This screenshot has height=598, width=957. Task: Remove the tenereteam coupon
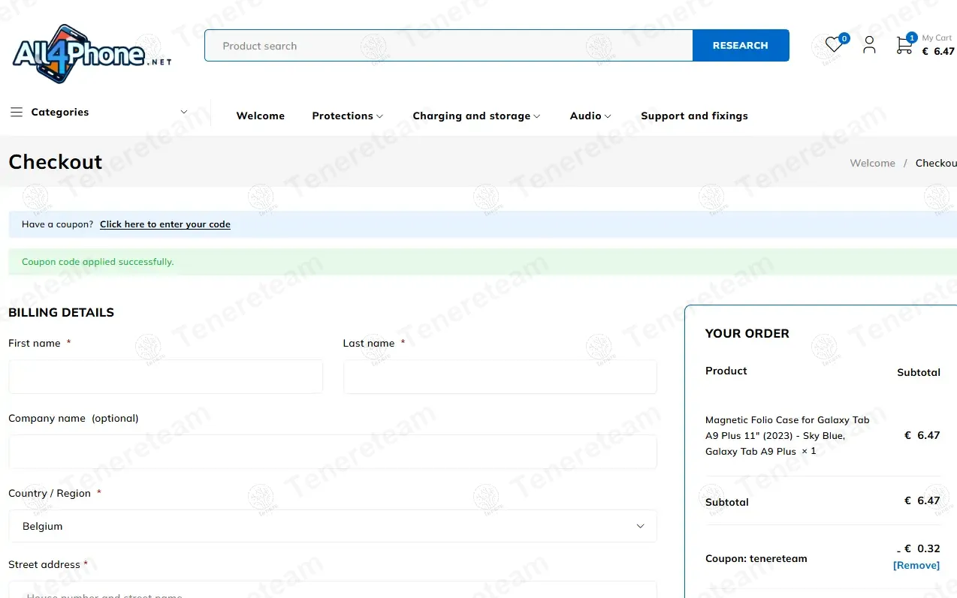click(916, 565)
